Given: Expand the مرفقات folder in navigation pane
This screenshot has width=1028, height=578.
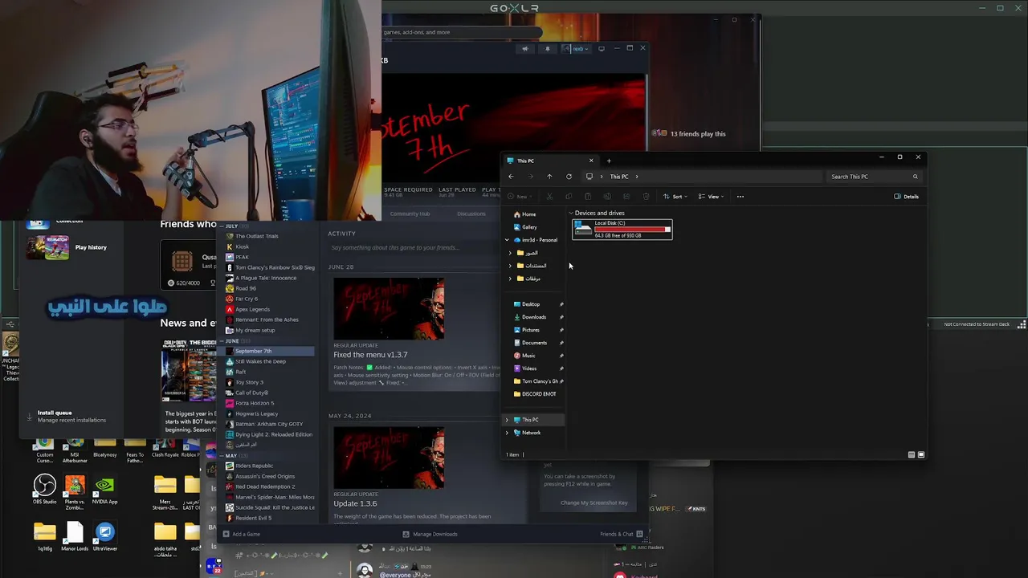Looking at the screenshot, I should pyautogui.click(x=510, y=279).
